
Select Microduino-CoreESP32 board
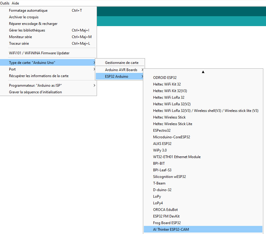point(203,137)
